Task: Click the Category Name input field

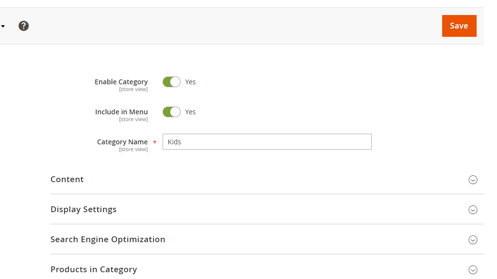Action: [266, 141]
